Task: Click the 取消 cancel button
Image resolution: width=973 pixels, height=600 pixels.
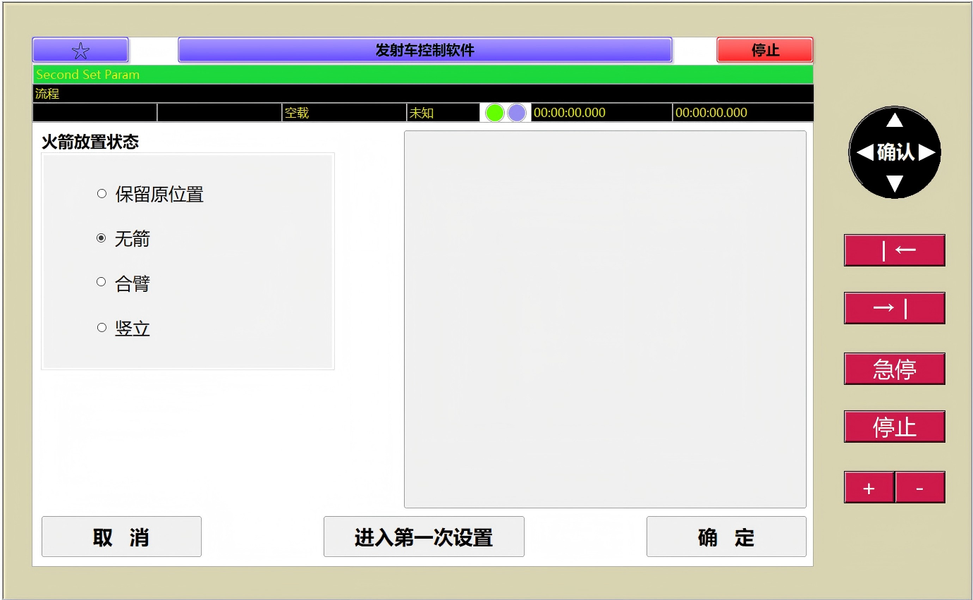Action: coord(121,537)
